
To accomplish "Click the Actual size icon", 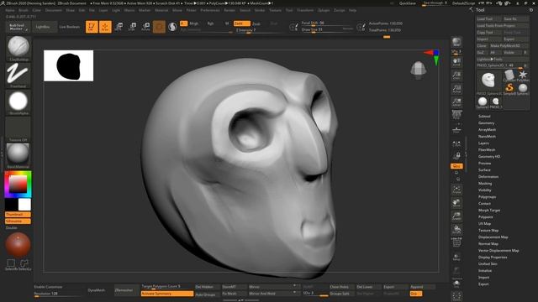I will [x=456, y=89].
